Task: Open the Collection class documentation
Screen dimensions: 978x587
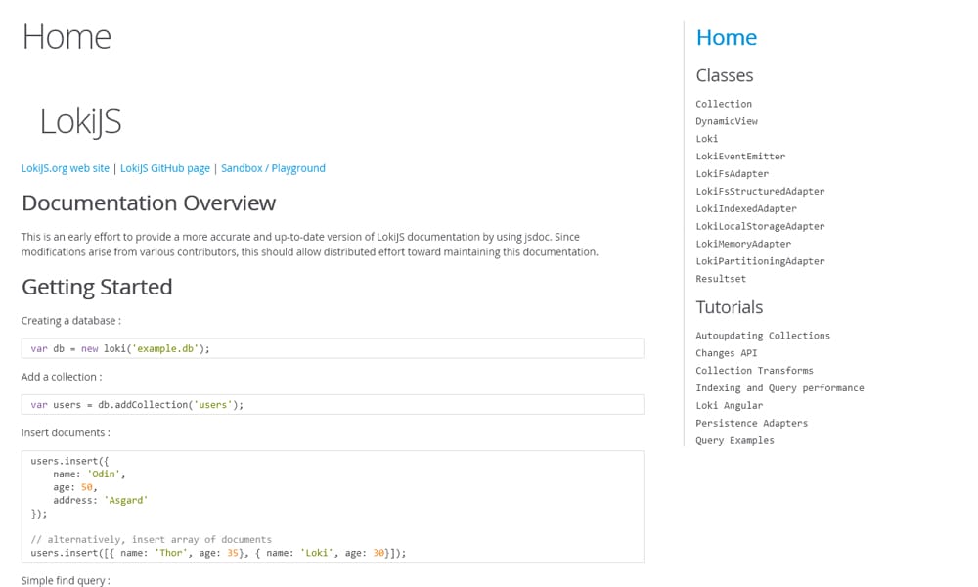Action: pyautogui.click(x=724, y=104)
